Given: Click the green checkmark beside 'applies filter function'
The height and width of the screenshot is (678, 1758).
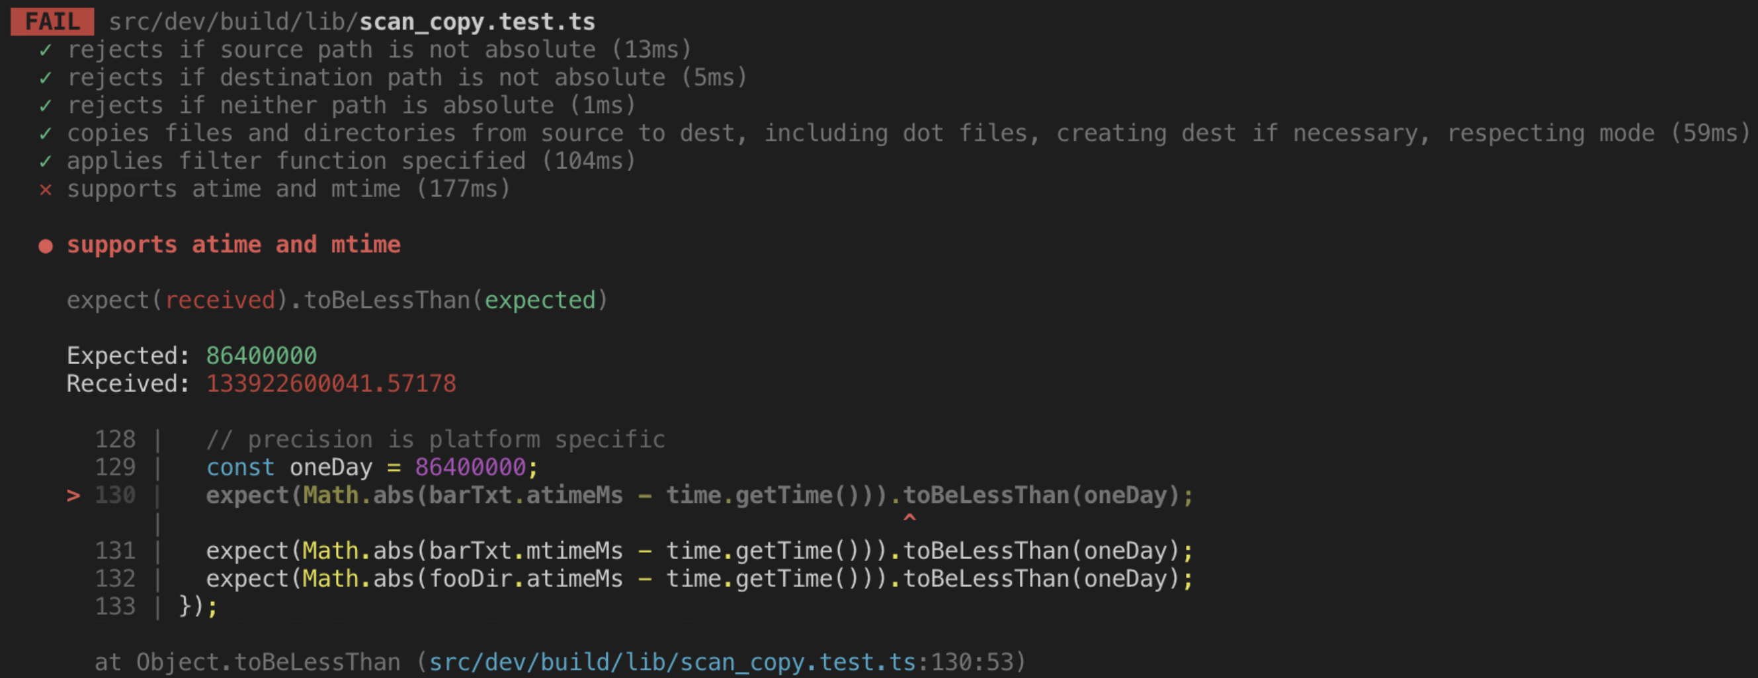Looking at the screenshot, I should (46, 162).
